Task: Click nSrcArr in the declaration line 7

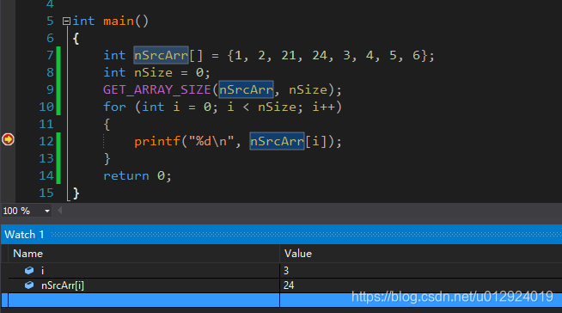Action: tap(161, 55)
